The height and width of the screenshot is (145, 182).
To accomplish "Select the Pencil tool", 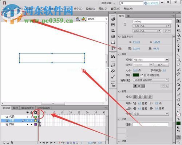I will [x=178, y=65].
